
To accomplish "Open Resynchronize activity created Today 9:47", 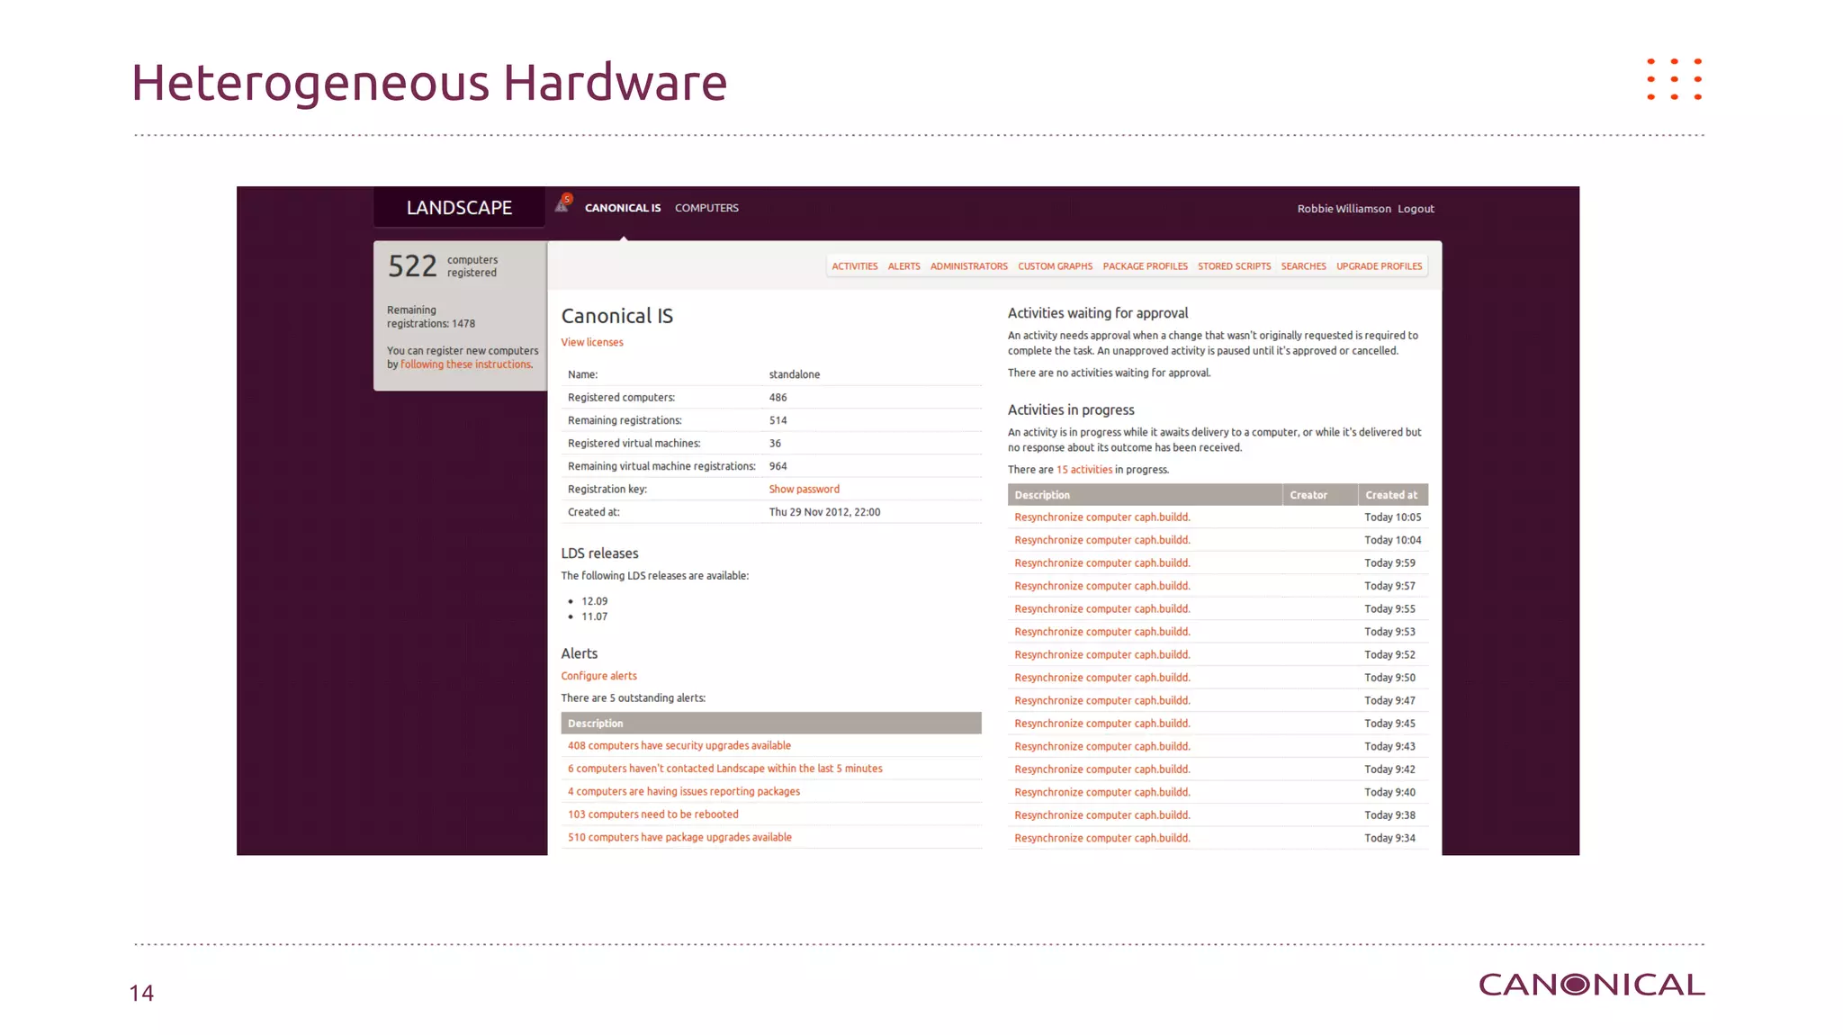I will [1102, 701].
